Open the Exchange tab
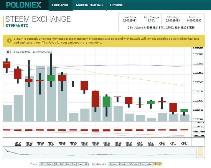The width and height of the screenshot is (211, 168). (x=60, y=5)
